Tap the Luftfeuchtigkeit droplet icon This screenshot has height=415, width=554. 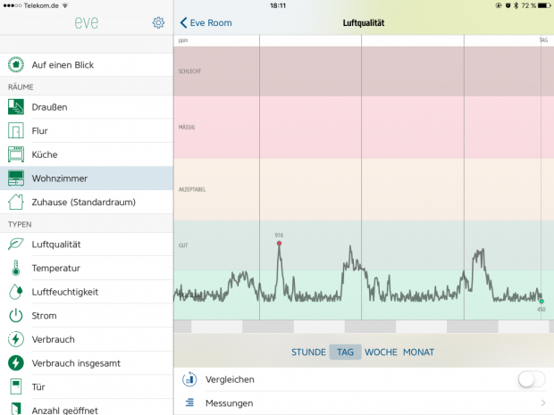pyautogui.click(x=16, y=292)
